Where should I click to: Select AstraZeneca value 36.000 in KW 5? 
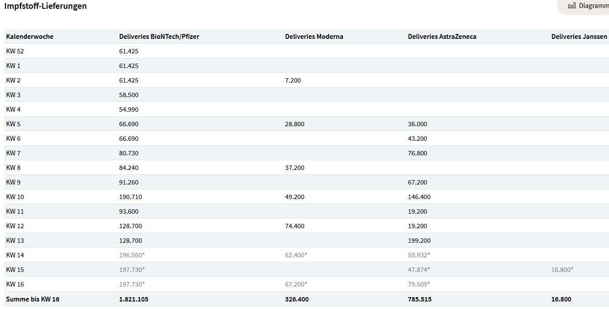click(x=417, y=124)
